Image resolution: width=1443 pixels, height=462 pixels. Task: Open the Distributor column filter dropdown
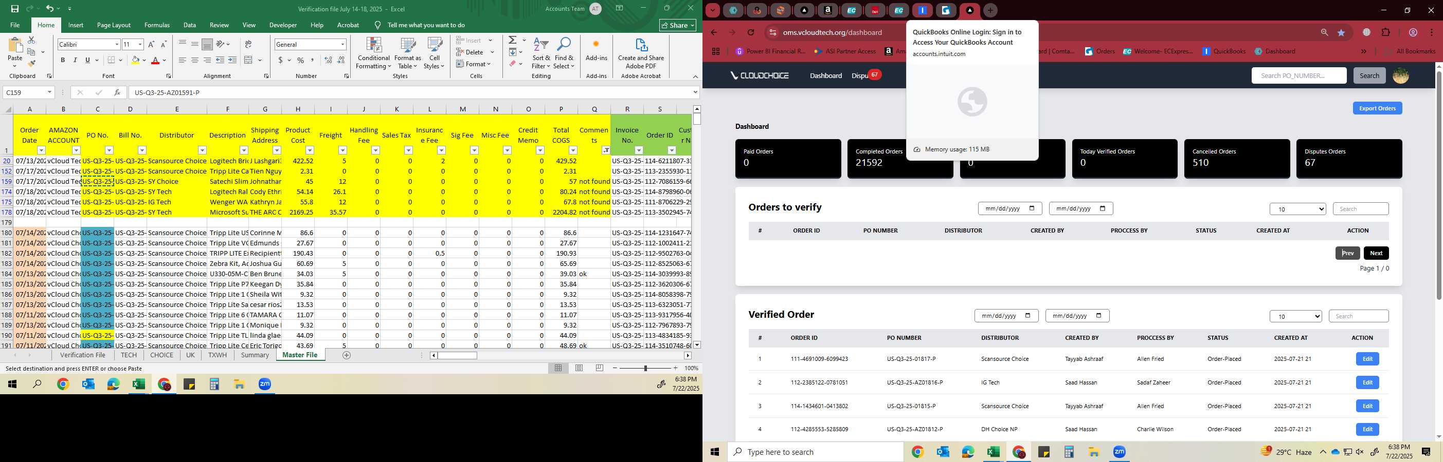pyautogui.click(x=202, y=150)
